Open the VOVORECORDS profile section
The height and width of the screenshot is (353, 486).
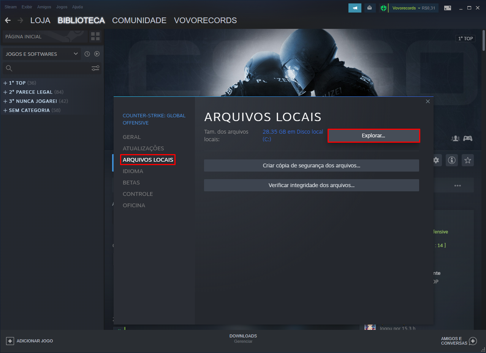205,20
